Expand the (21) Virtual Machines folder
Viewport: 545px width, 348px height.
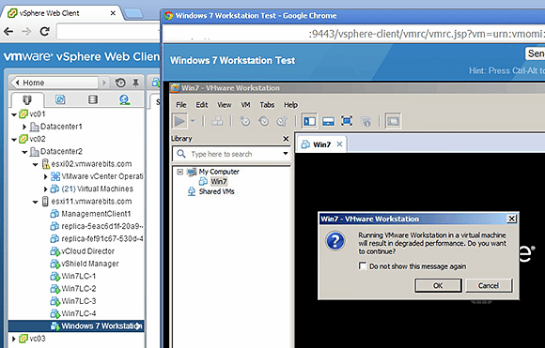coord(45,189)
